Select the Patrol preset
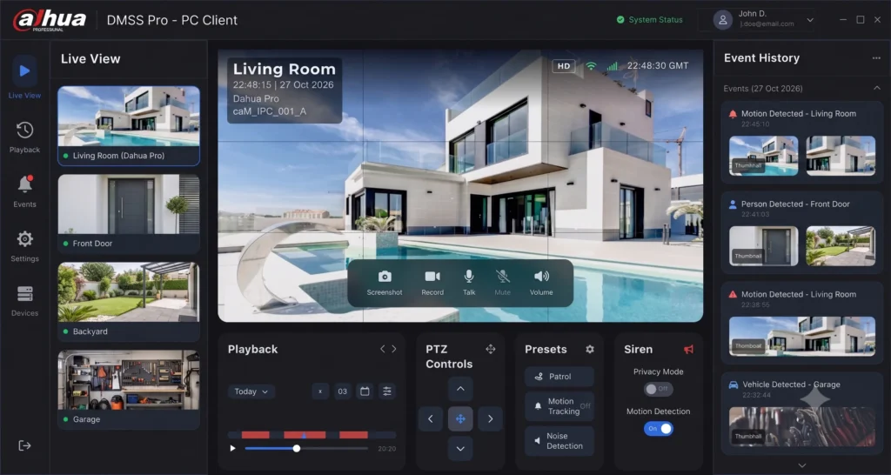The width and height of the screenshot is (891, 475). (559, 377)
